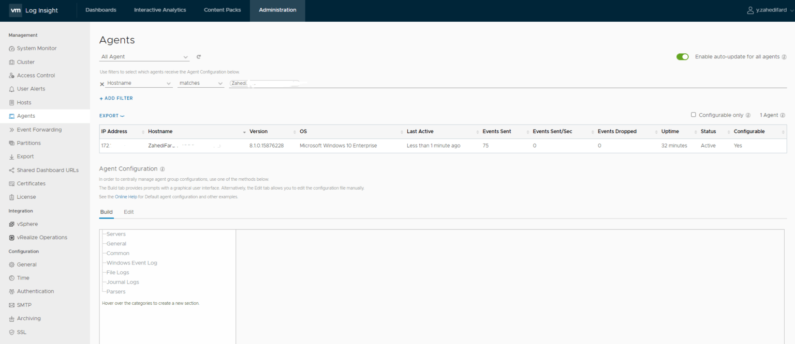
Task: Remove the Hostname filter
Action: [101, 83]
